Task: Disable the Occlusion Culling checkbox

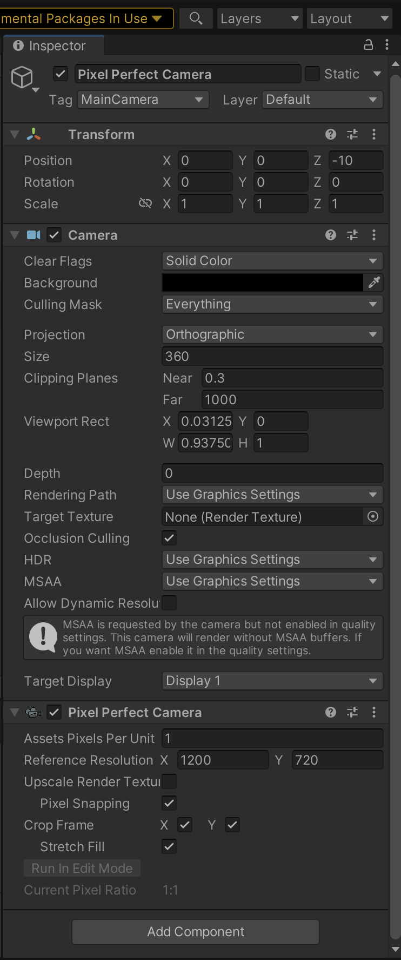Action: (169, 538)
